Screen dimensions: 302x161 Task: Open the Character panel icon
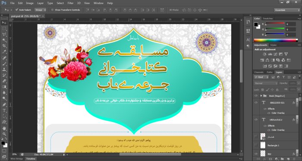248,40
